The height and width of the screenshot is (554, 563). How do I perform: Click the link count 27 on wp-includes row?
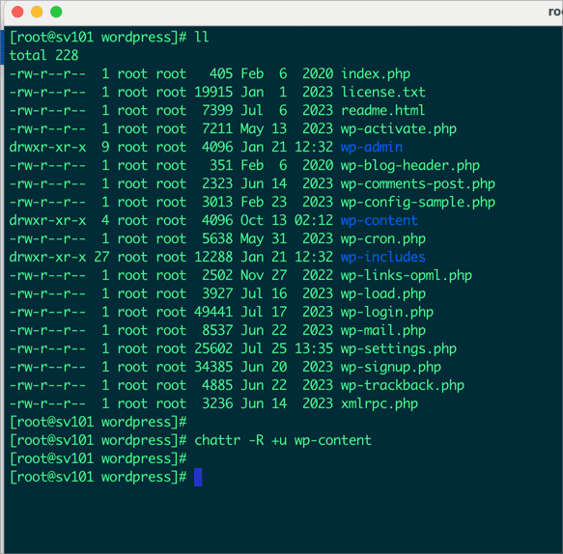[101, 257]
